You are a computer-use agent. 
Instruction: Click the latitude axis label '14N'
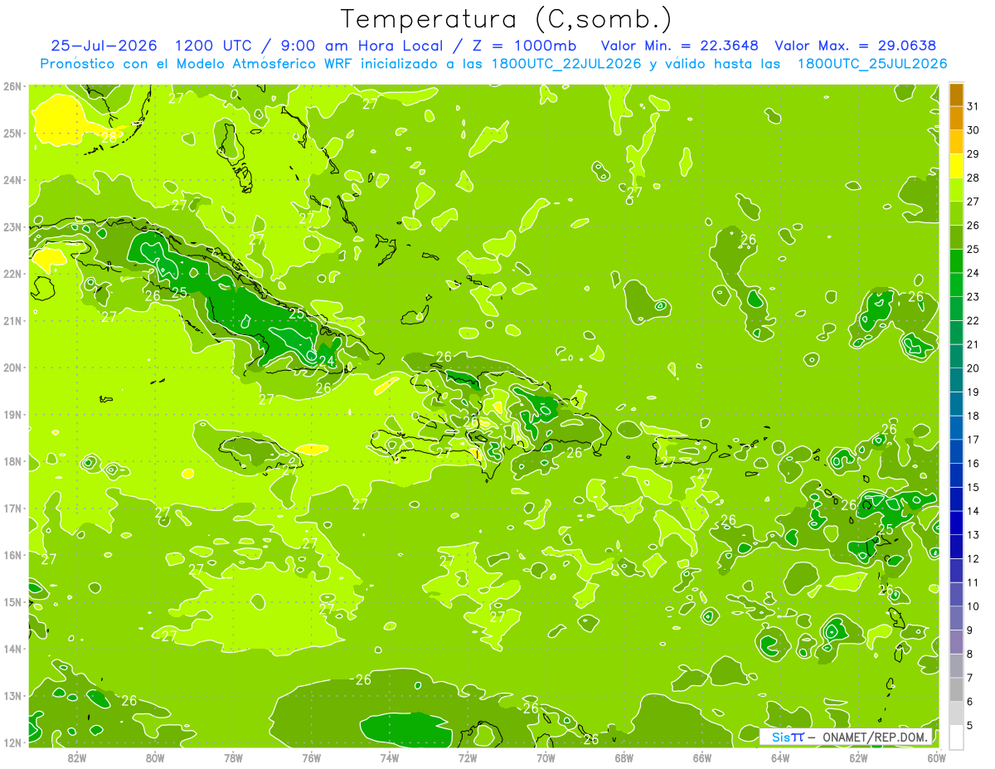point(12,649)
